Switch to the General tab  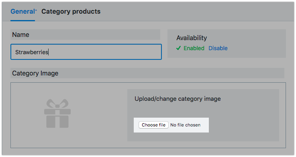(23, 12)
